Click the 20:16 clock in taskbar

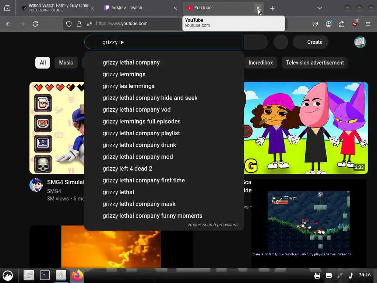(x=365, y=275)
